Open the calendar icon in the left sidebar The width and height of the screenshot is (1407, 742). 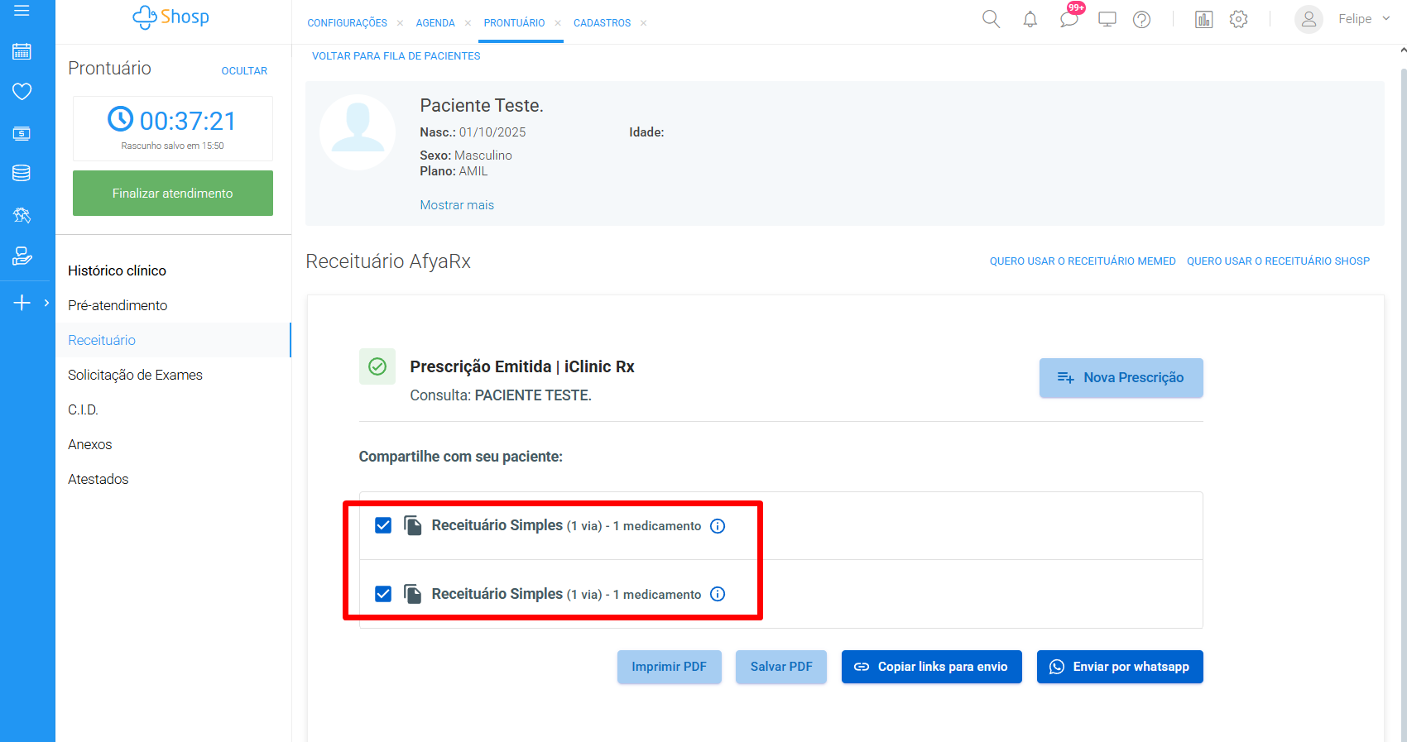click(x=22, y=51)
